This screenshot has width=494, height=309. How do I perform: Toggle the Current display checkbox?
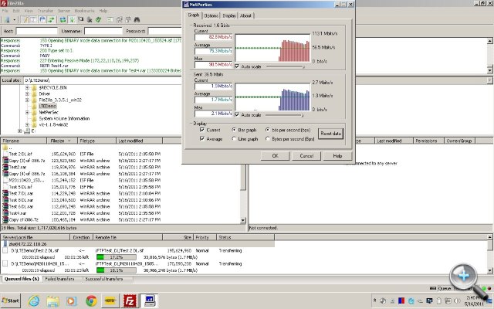point(202,130)
